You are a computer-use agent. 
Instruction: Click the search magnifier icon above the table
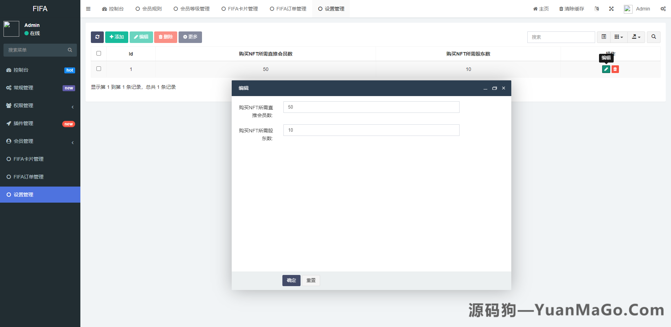pos(654,37)
